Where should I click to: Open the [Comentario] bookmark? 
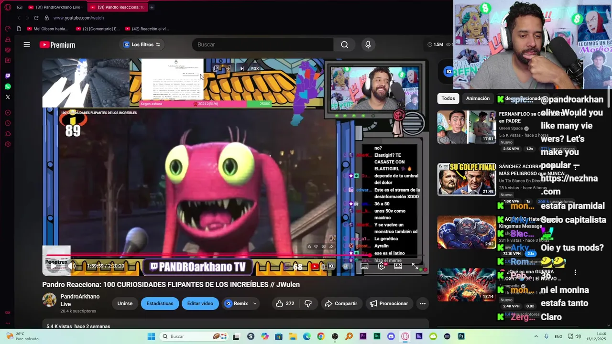[x=98, y=29]
